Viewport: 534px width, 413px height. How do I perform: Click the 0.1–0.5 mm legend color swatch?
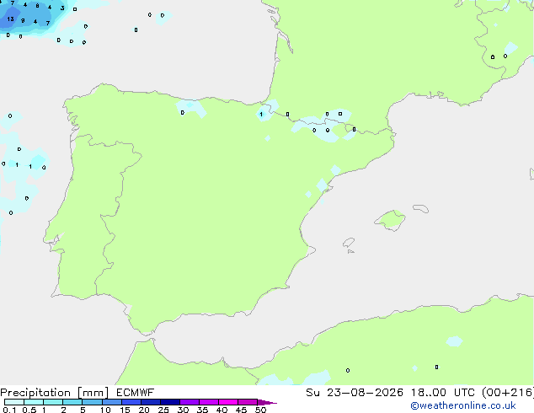[14, 402]
